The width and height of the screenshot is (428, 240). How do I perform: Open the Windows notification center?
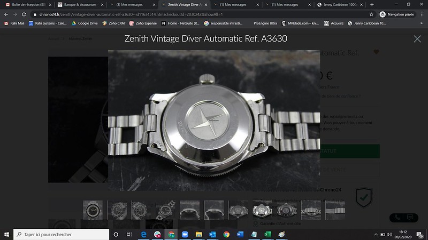tap(420, 234)
